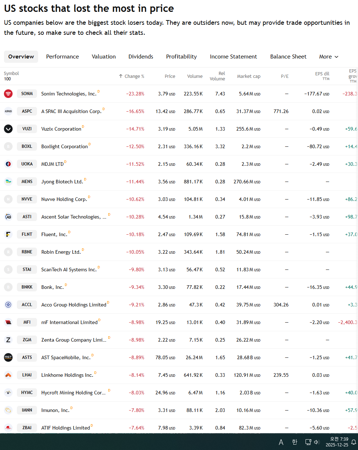The width and height of the screenshot is (358, 450).
Task: Expand the More tabs dropdown
Action: pyautogui.click(x=329, y=57)
